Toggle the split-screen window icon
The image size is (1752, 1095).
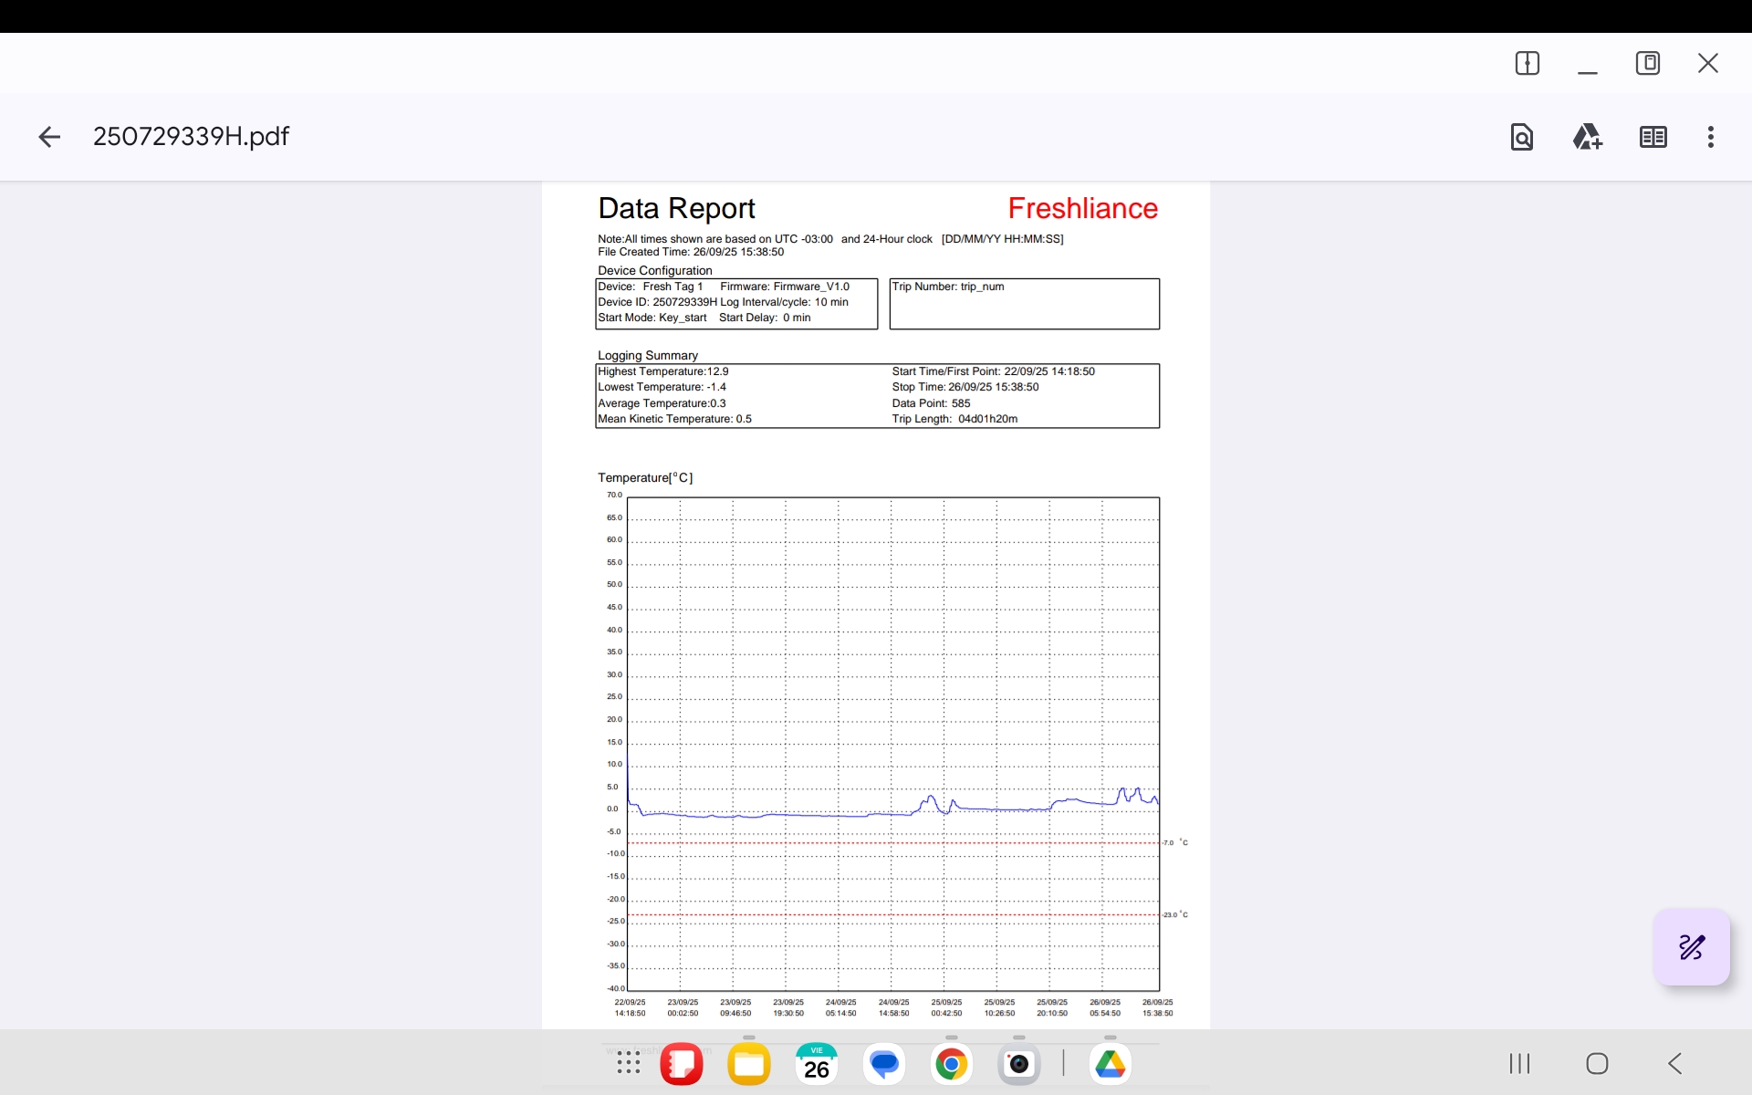[1527, 63]
